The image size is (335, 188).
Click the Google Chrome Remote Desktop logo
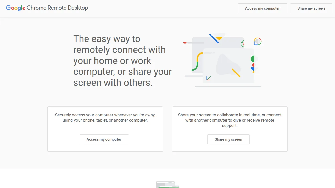[47, 8]
